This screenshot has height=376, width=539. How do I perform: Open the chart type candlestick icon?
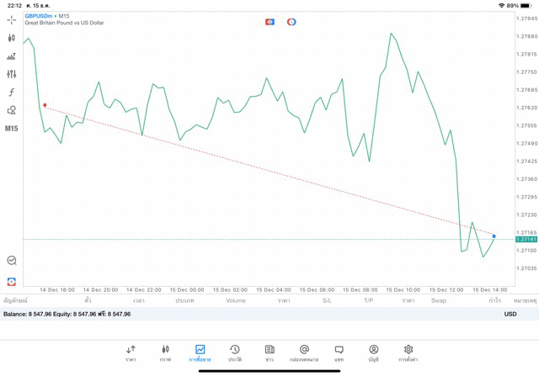[12, 38]
